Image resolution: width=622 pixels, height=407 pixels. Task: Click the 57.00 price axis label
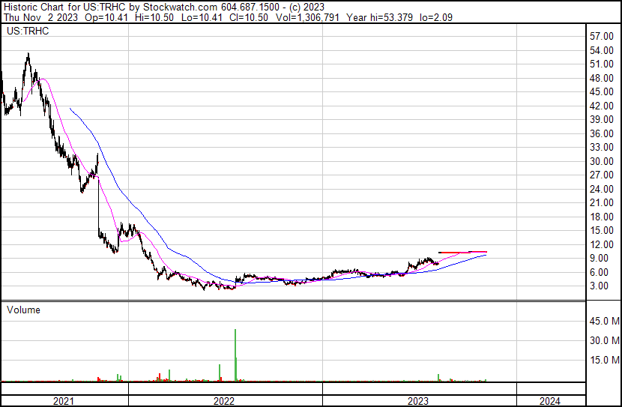point(601,36)
